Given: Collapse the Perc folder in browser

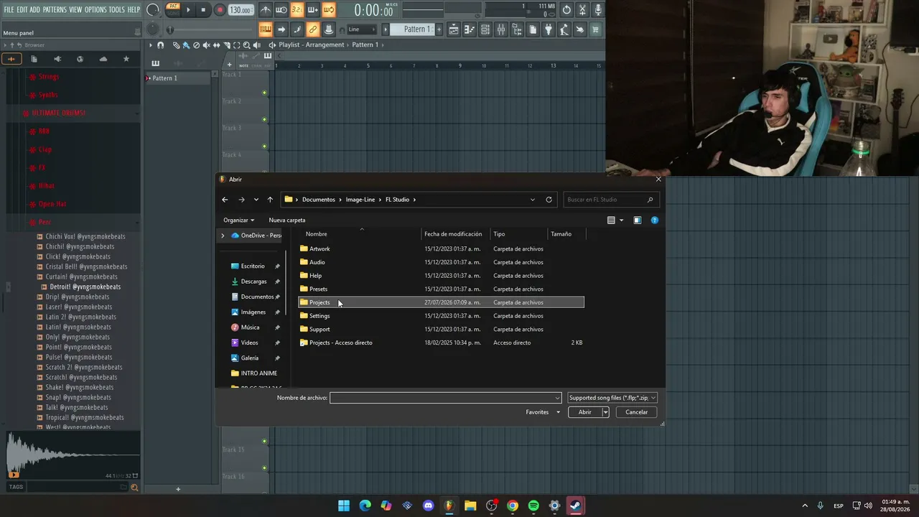Looking at the screenshot, I should click(45, 222).
